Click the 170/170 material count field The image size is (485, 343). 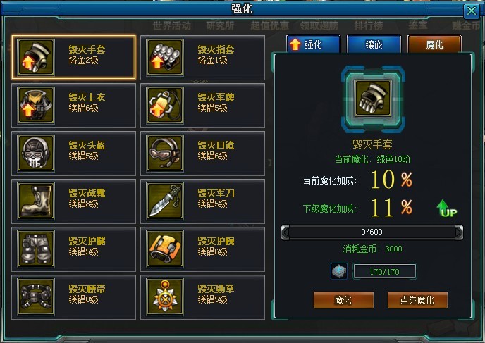pyautogui.click(x=384, y=272)
